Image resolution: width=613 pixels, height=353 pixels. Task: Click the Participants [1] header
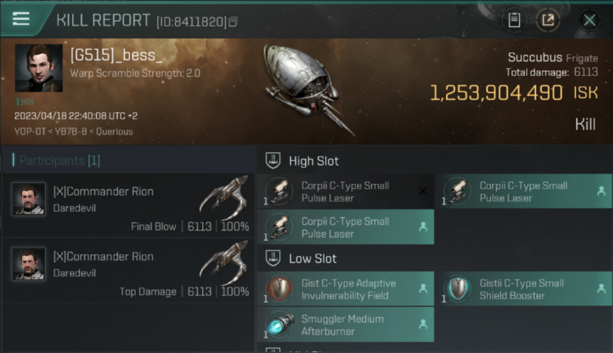pos(57,160)
